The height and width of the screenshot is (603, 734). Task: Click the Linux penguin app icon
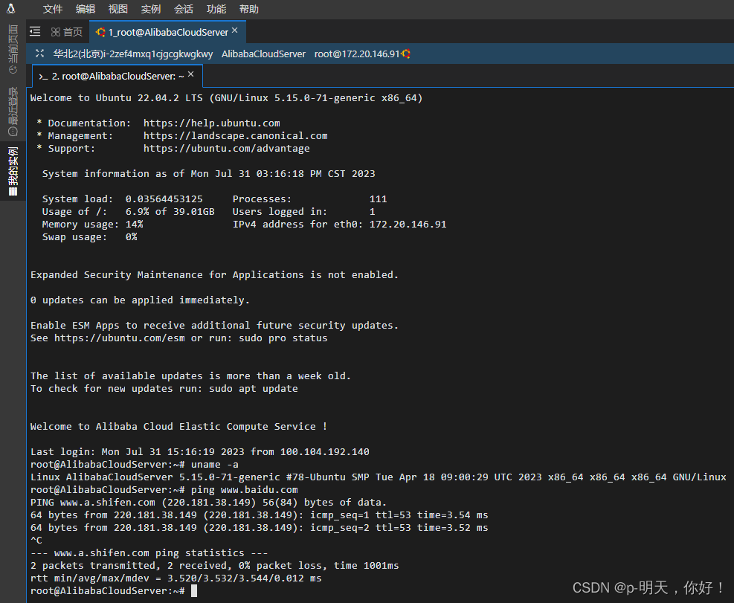point(11,8)
